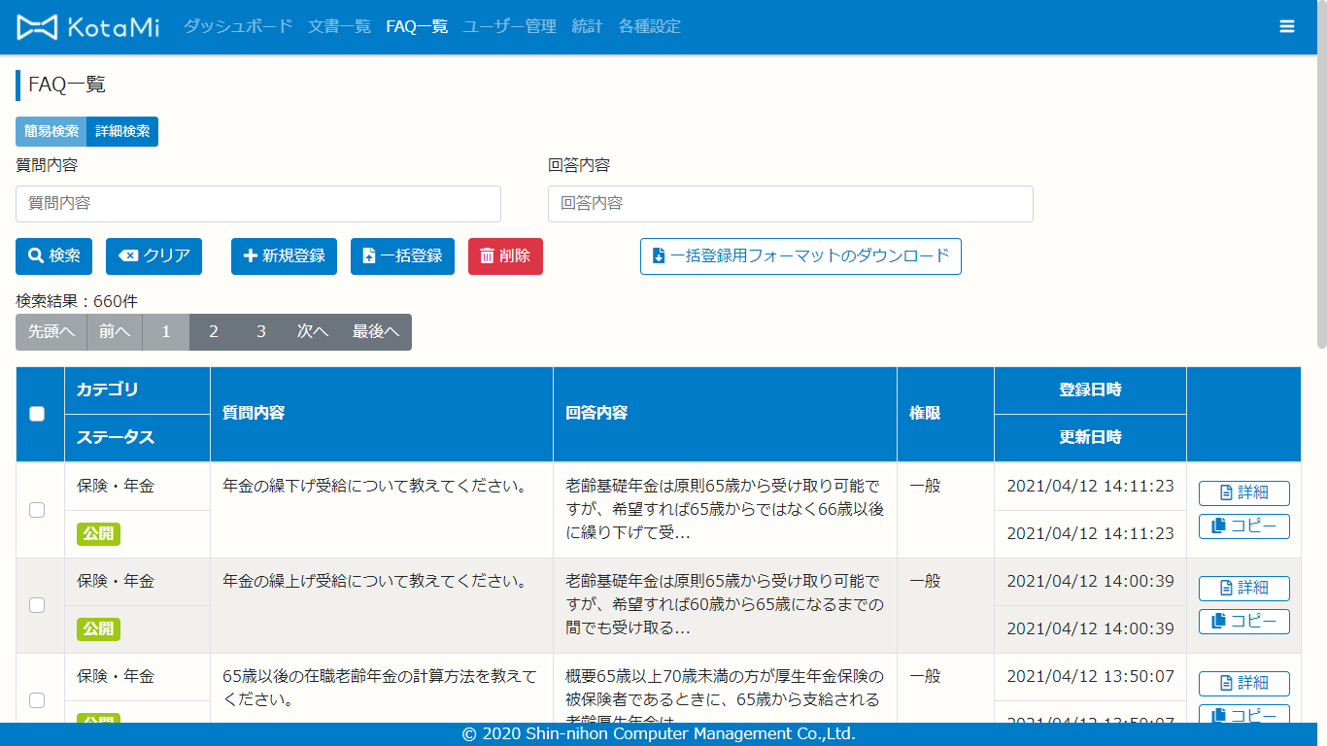Jump to the 最後へ page
This screenshot has width=1327, height=746.
point(375,332)
